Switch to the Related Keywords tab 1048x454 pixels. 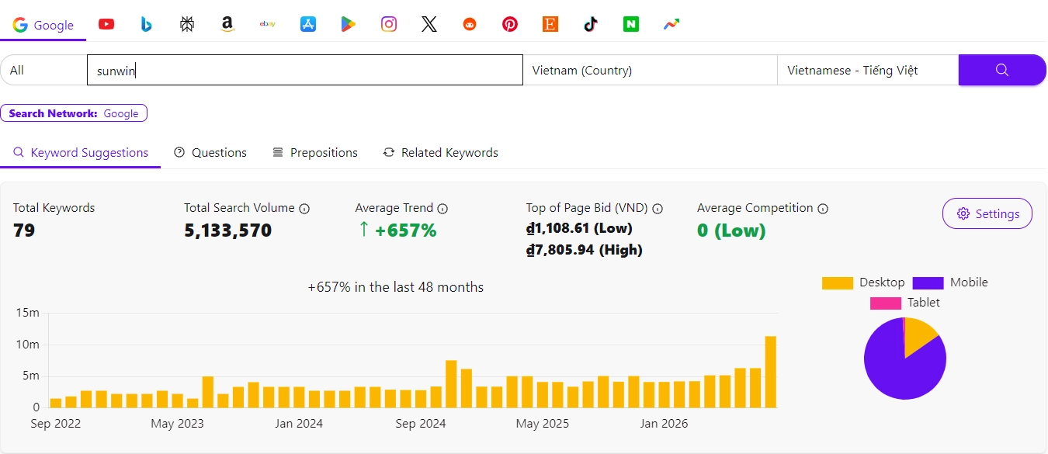point(441,153)
